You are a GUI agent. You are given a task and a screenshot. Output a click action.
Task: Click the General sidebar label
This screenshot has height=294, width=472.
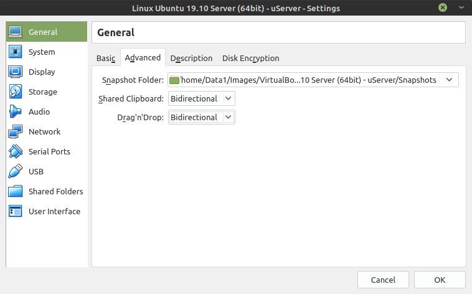[x=43, y=32]
